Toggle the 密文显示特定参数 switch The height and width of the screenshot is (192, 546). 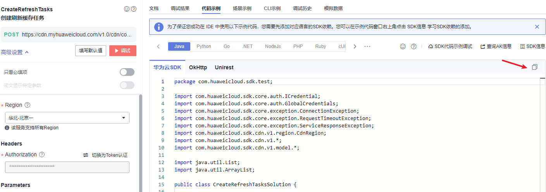[127, 85]
